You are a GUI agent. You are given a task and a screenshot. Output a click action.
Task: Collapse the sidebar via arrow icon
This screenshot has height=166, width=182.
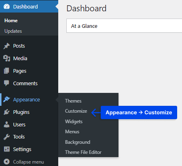(x=6, y=162)
